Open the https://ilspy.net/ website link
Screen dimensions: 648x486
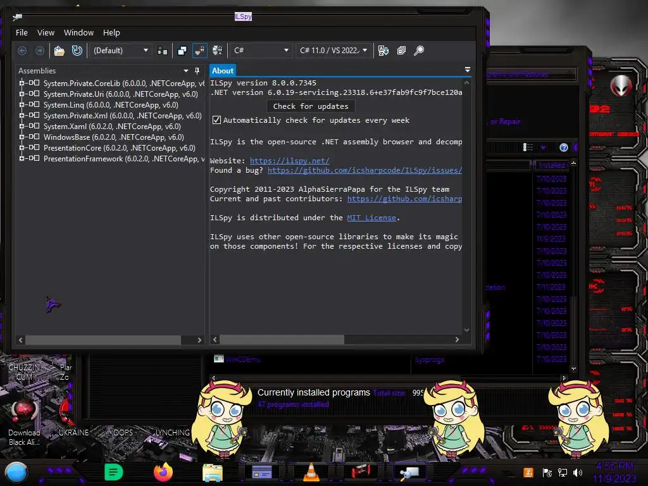(290, 161)
